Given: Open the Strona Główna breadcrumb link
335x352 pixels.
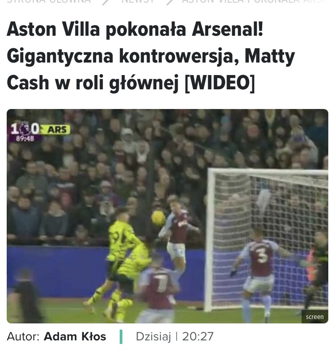Looking at the screenshot, I should (x=49, y=1).
